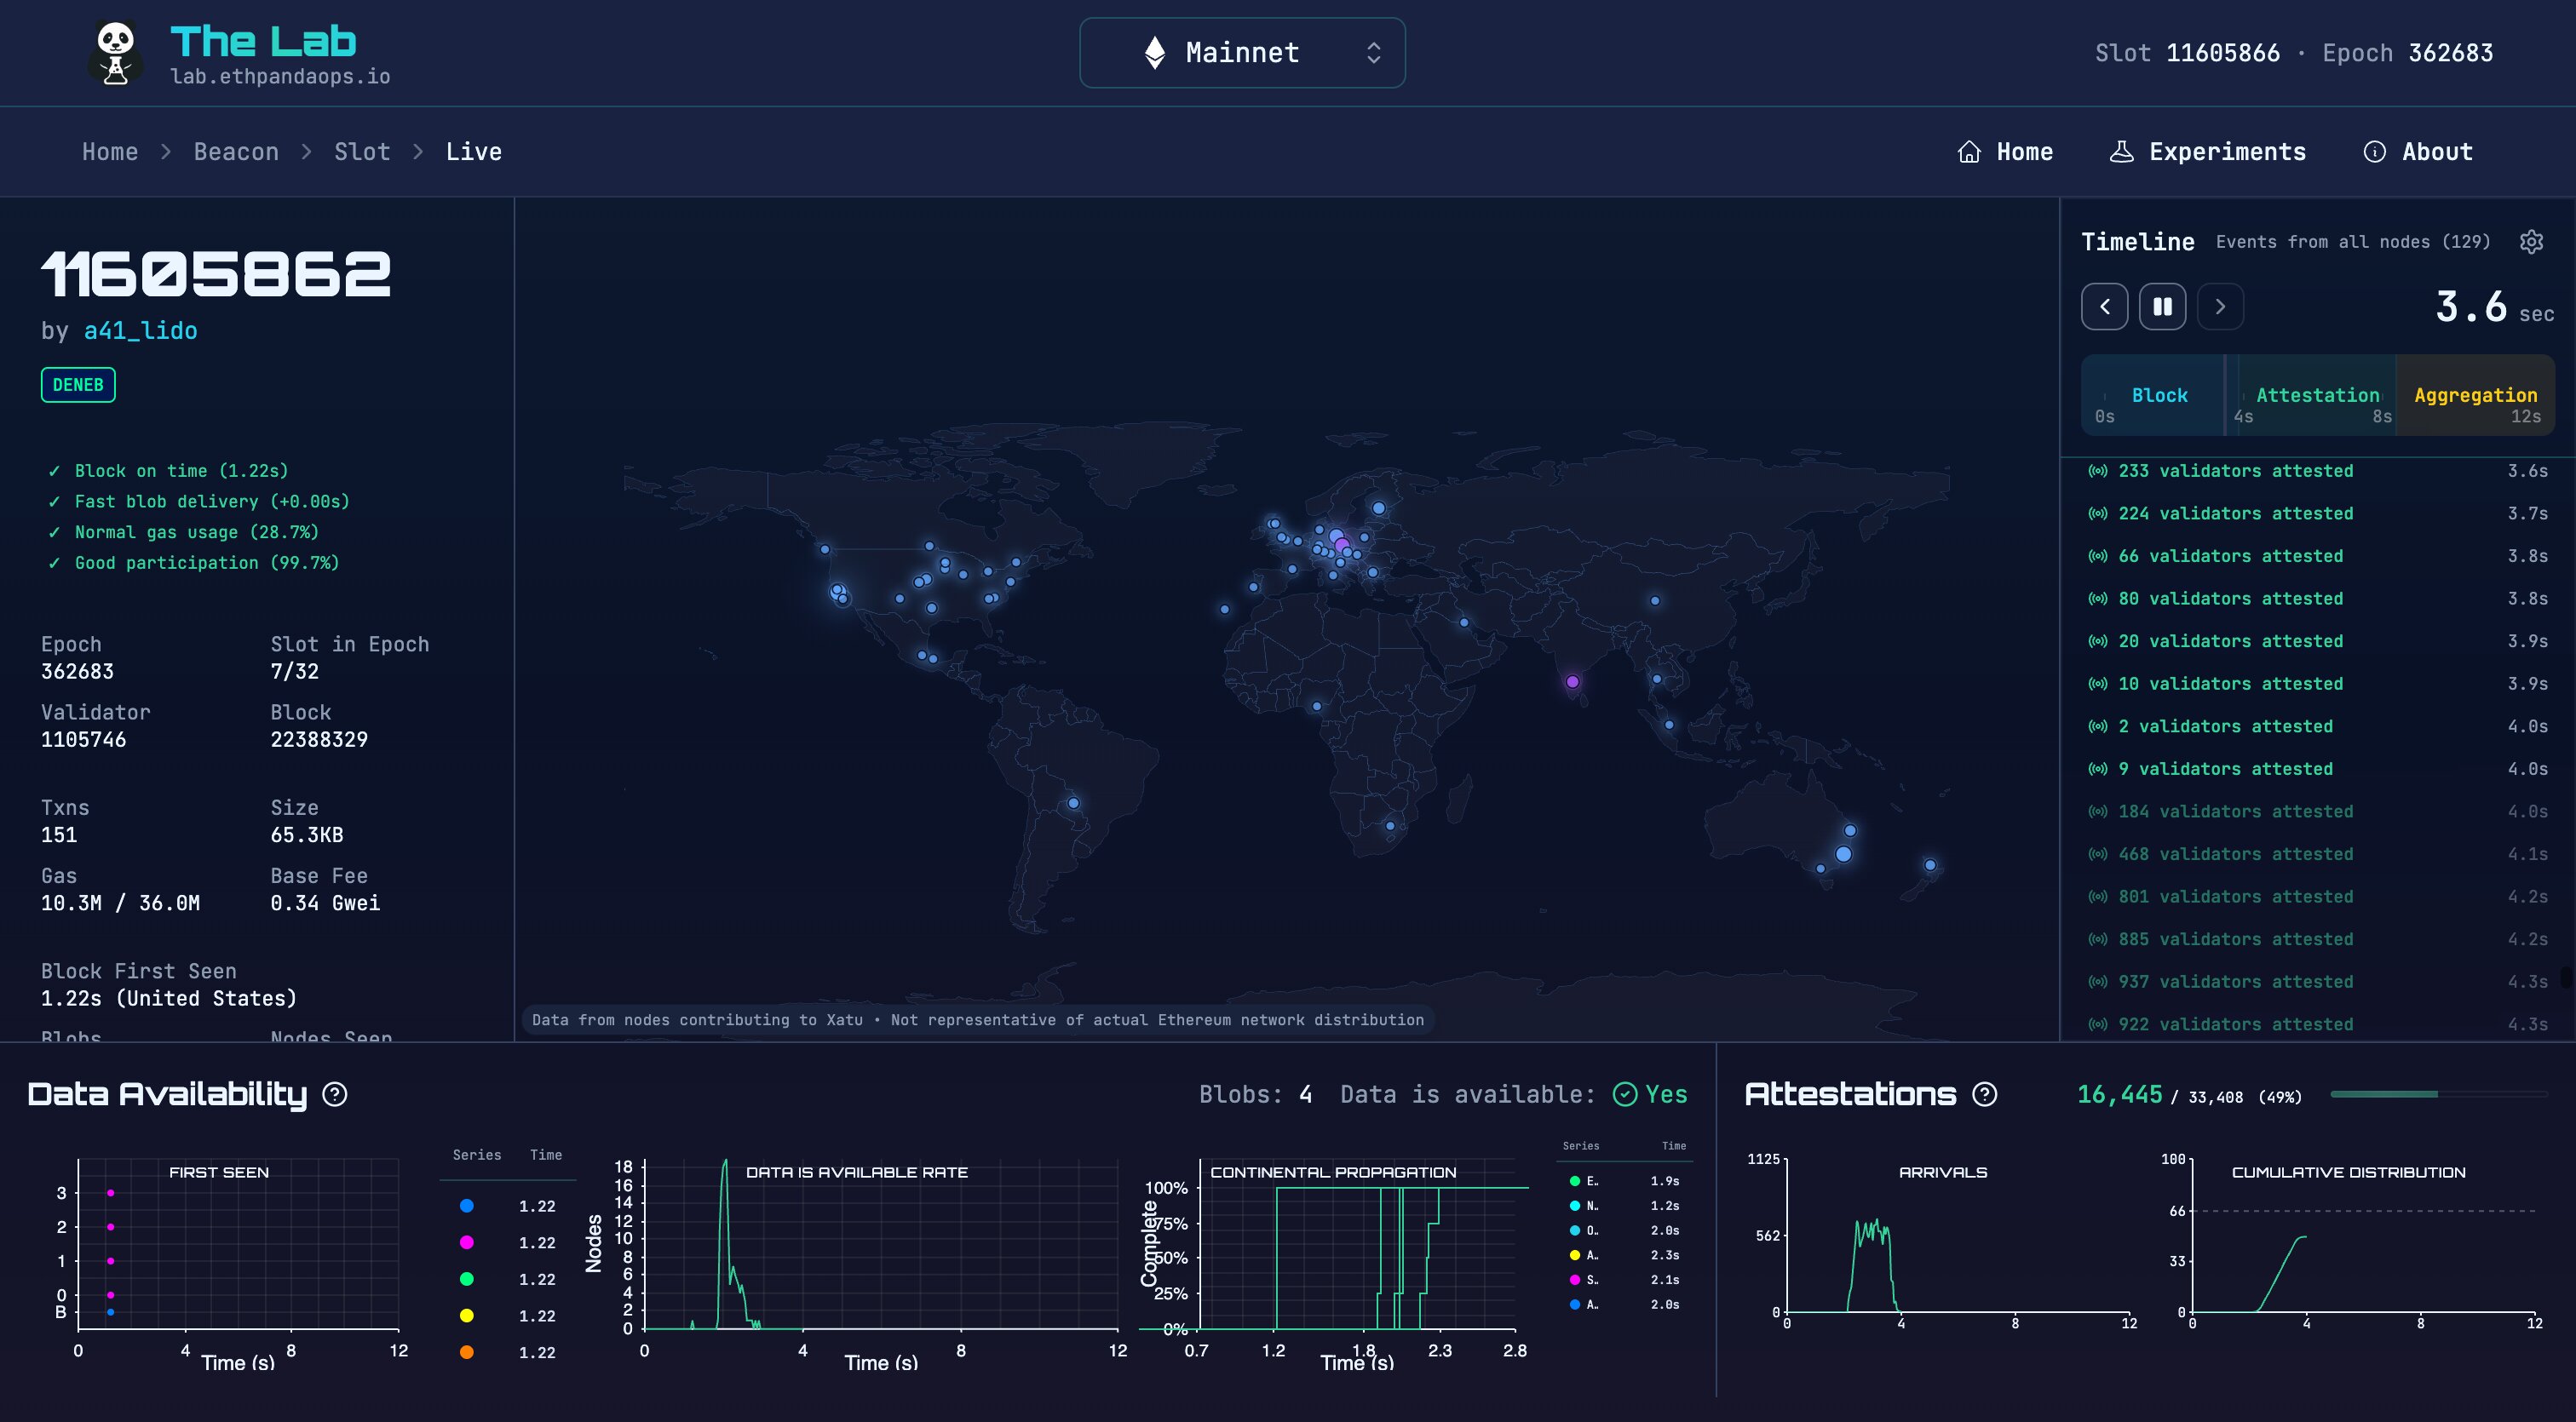This screenshot has width=2576, height=1422.
Task: Open the About navigation item
Action: pos(2418,152)
